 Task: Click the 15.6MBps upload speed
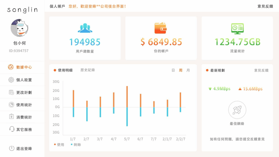tap(253, 89)
